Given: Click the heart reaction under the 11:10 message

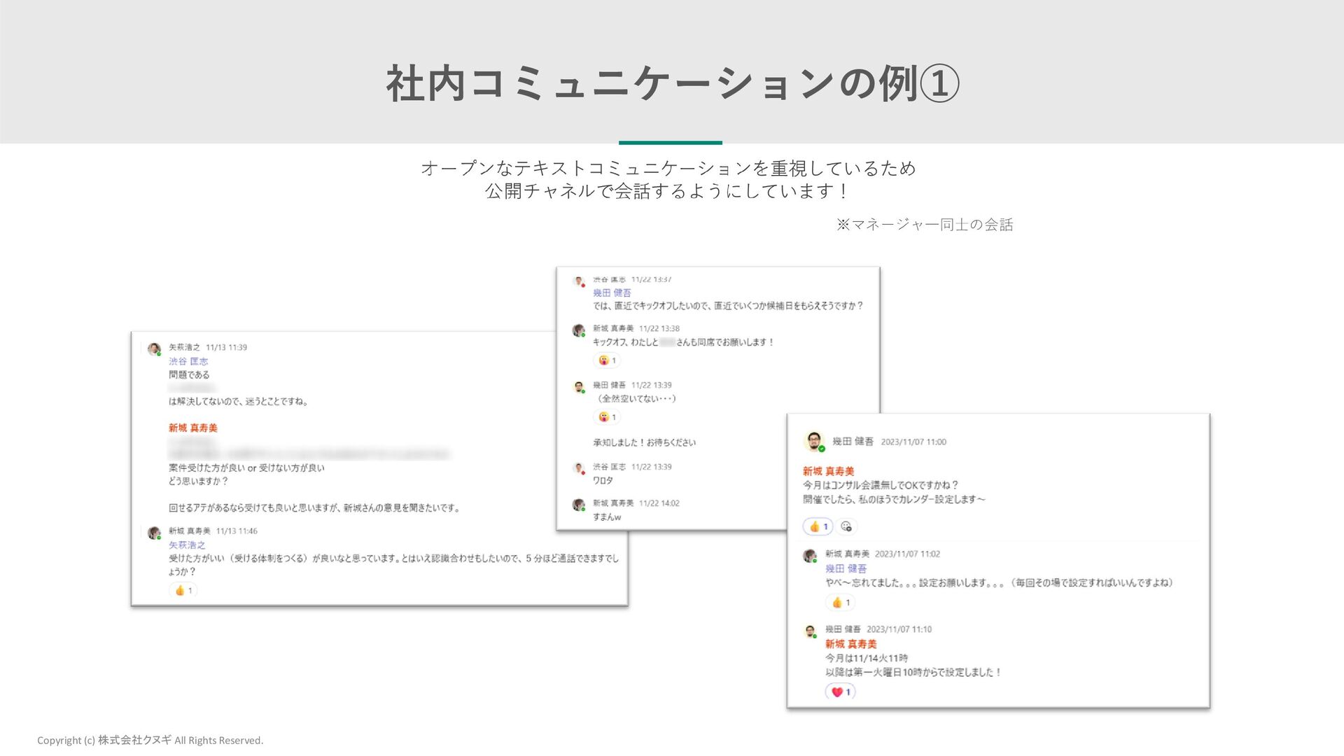Looking at the screenshot, I should click(840, 692).
